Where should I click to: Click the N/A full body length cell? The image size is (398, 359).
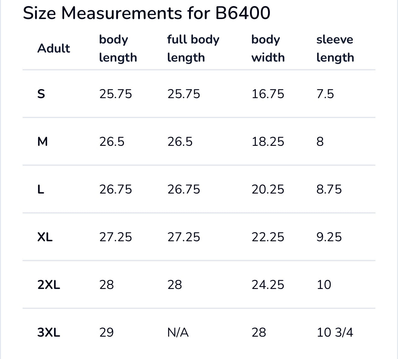pos(178,332)
